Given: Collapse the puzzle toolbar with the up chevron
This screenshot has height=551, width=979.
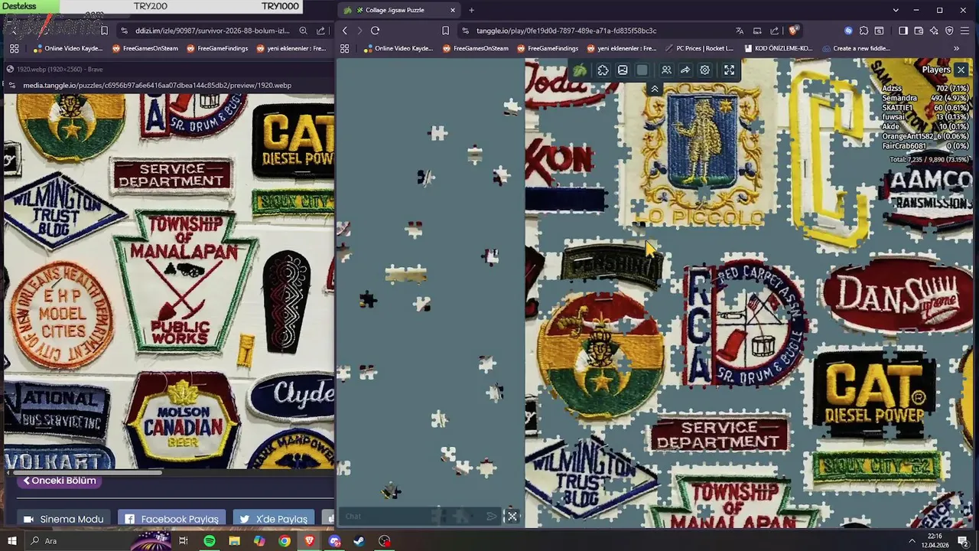Looking at the screenshot, I should point(655,90).
